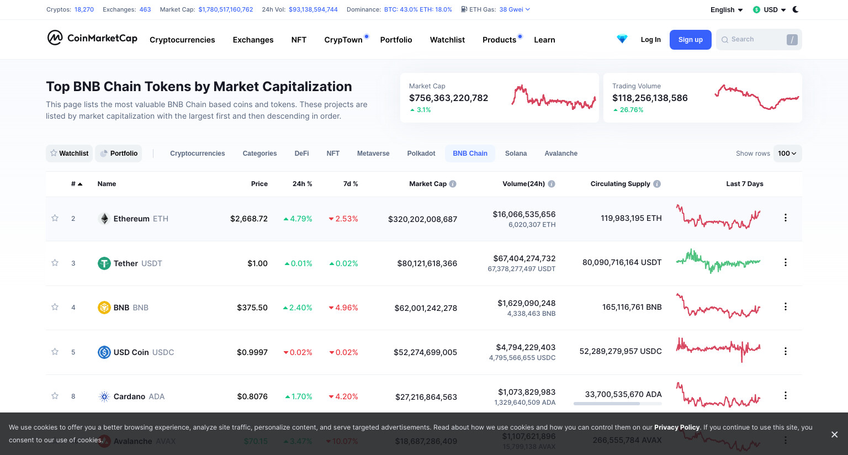848x455 pixels.
Task: Click the Search input field
Action: coord(759,40)
